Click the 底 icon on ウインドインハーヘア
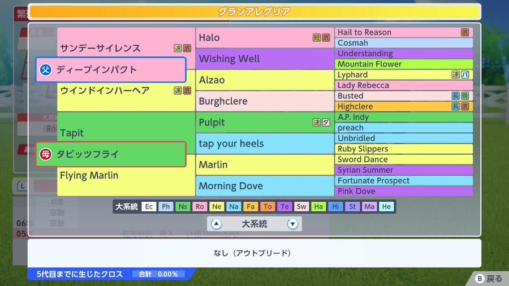This screenshot has width=509, height=286. pyautogui.click(x=187, y=90)
